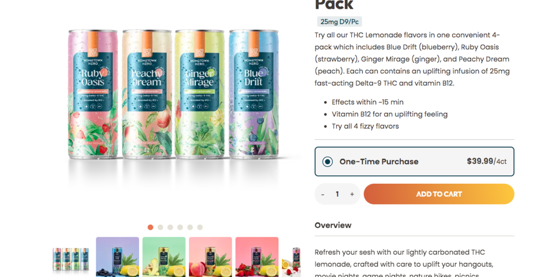Open the green ginger can thumbnail
The height and width of the screenshot is (277, 554).
click(x=164, y=257)
